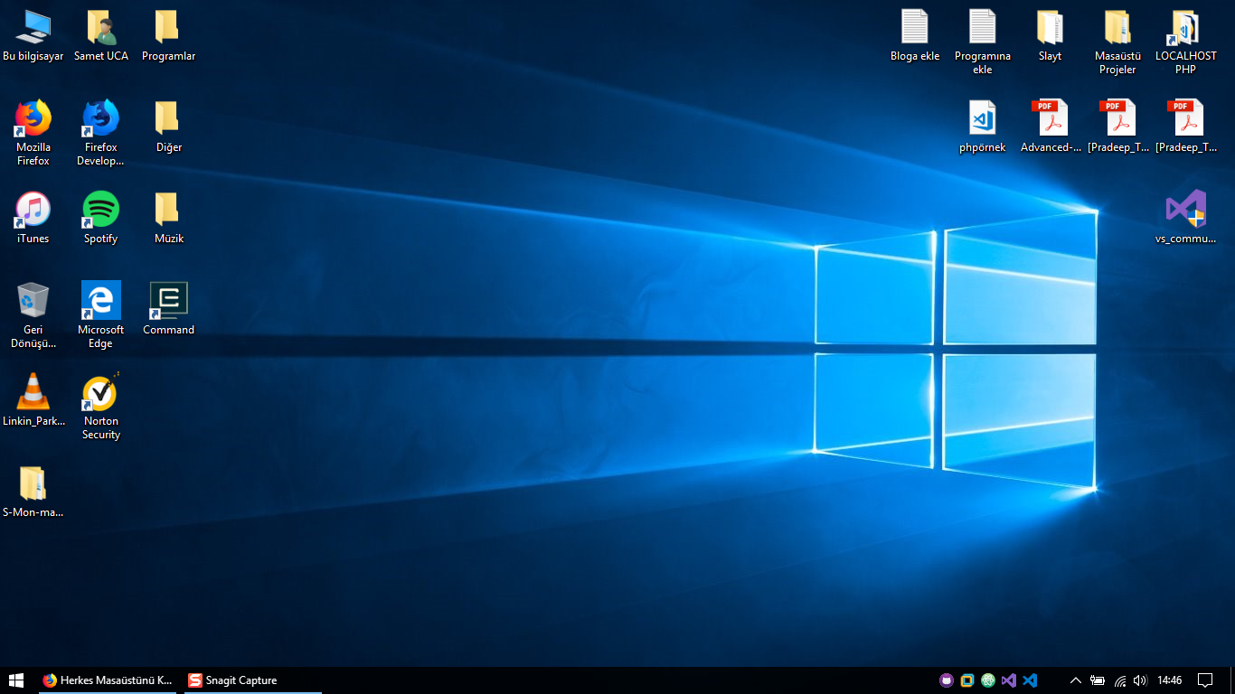Viewport: 1235px width, 694px height.
Task: Open the Action Center notifications icon
Action: (x=1205, y=680)
